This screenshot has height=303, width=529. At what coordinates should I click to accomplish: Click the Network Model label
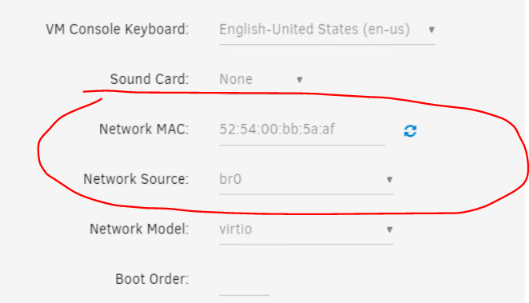click(139, 229)
